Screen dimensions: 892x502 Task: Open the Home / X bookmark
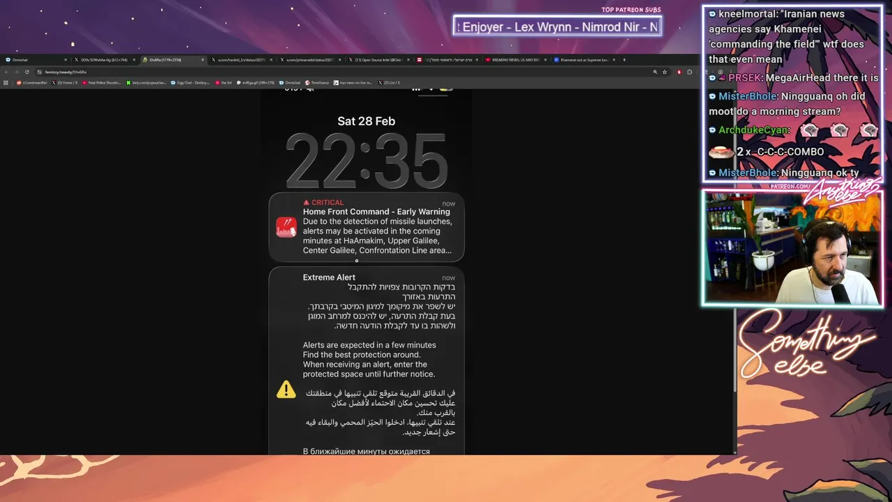pos(64,82)
